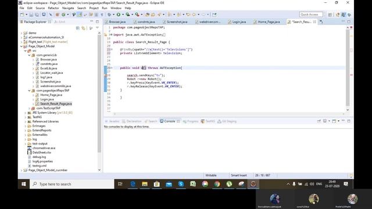Viewport: 372px width, 209px height.
Task: Switch to the Screenshot.java editor tab
Action: click(175, 22)
